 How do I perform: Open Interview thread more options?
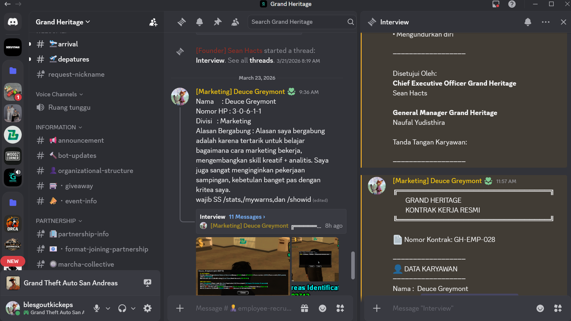pyautogui.click(x=546, y=22)
